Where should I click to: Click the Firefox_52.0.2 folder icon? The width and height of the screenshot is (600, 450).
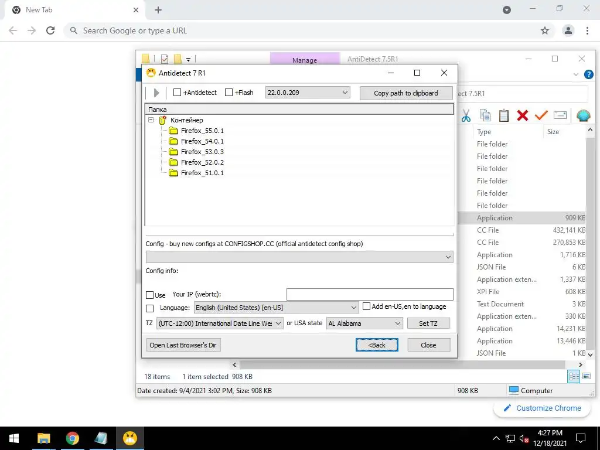click(173, 162)
